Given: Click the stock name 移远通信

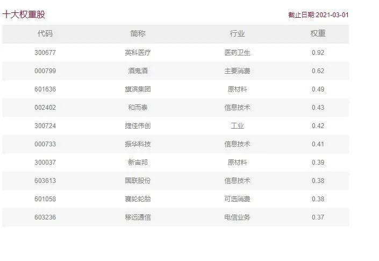Looking at the screenshot, I should [138, 217].
